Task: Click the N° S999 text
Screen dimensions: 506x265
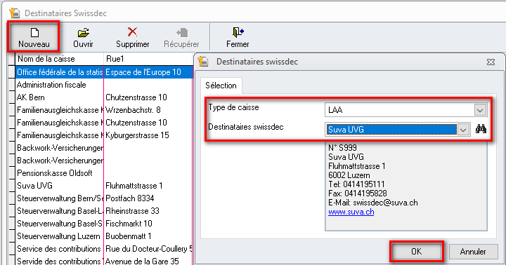Action: (x=342, y=148)
